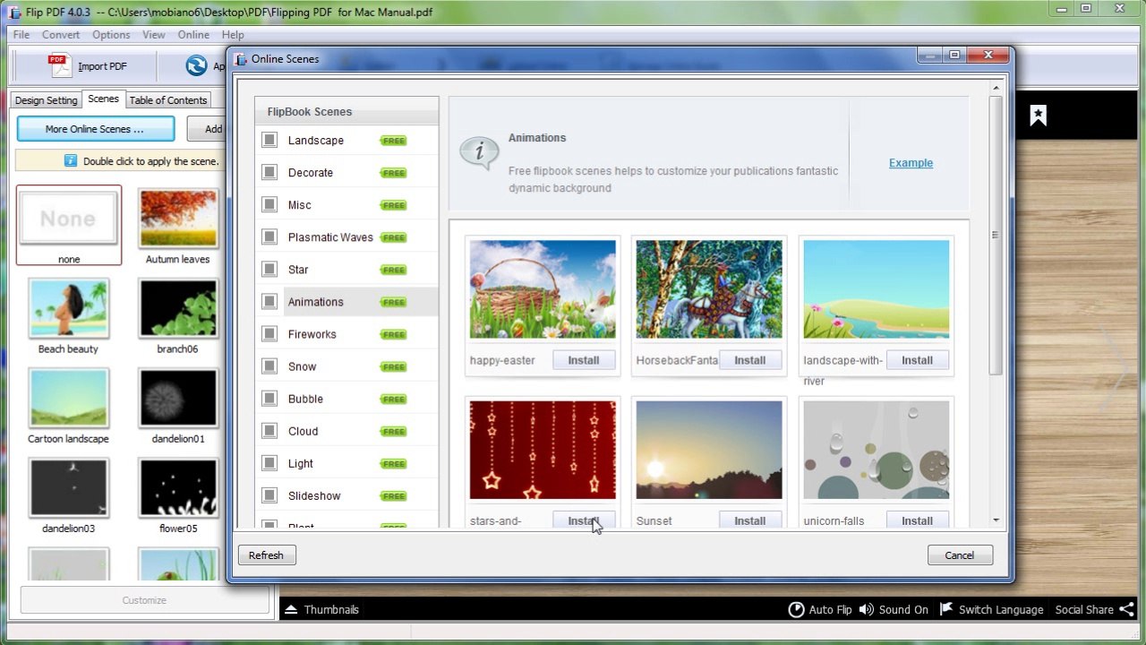Select Light scene category
Image resolution: width=1146 pixels, height=645 pixels.
point(346,463)
